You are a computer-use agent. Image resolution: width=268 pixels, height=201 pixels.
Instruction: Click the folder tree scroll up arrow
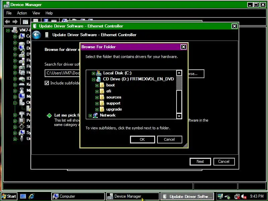[x=179, y=73]
